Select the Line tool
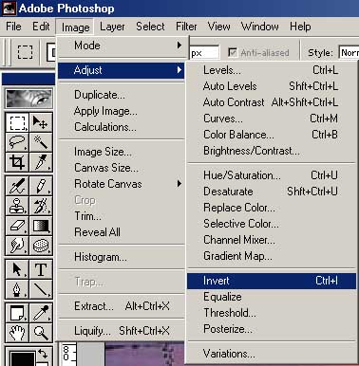Screen dimensions: 359x366 click(x=41, y=289)
